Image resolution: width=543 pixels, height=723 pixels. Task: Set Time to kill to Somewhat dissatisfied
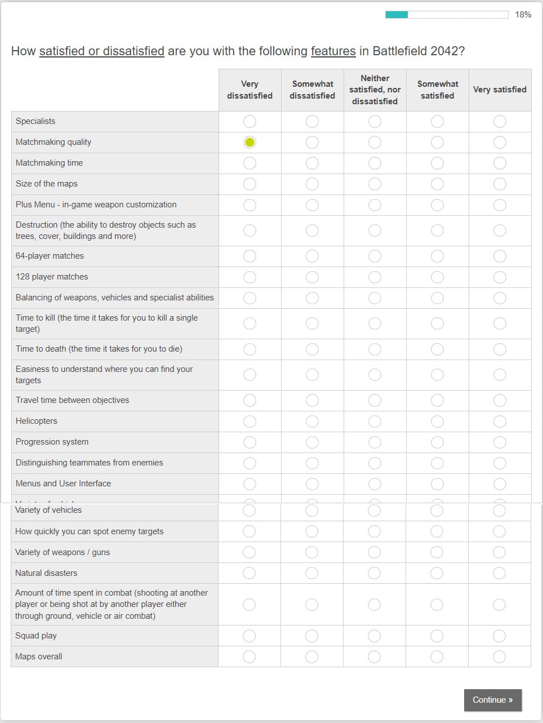(x=312, y=323)
